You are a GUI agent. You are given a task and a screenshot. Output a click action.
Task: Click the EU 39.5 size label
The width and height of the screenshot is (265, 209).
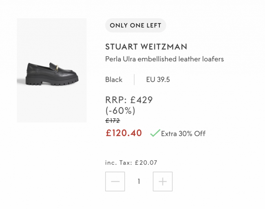[158, 80]
